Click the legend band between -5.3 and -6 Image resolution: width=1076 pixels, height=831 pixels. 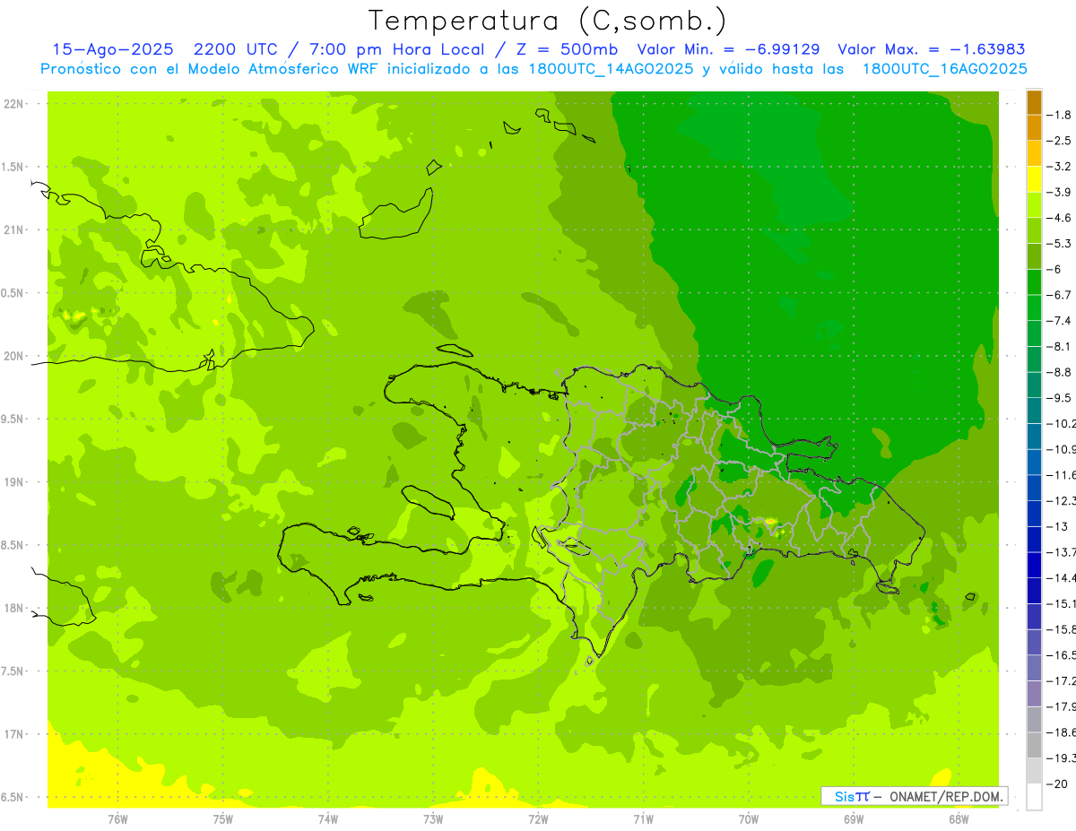tap(1034, 256)
